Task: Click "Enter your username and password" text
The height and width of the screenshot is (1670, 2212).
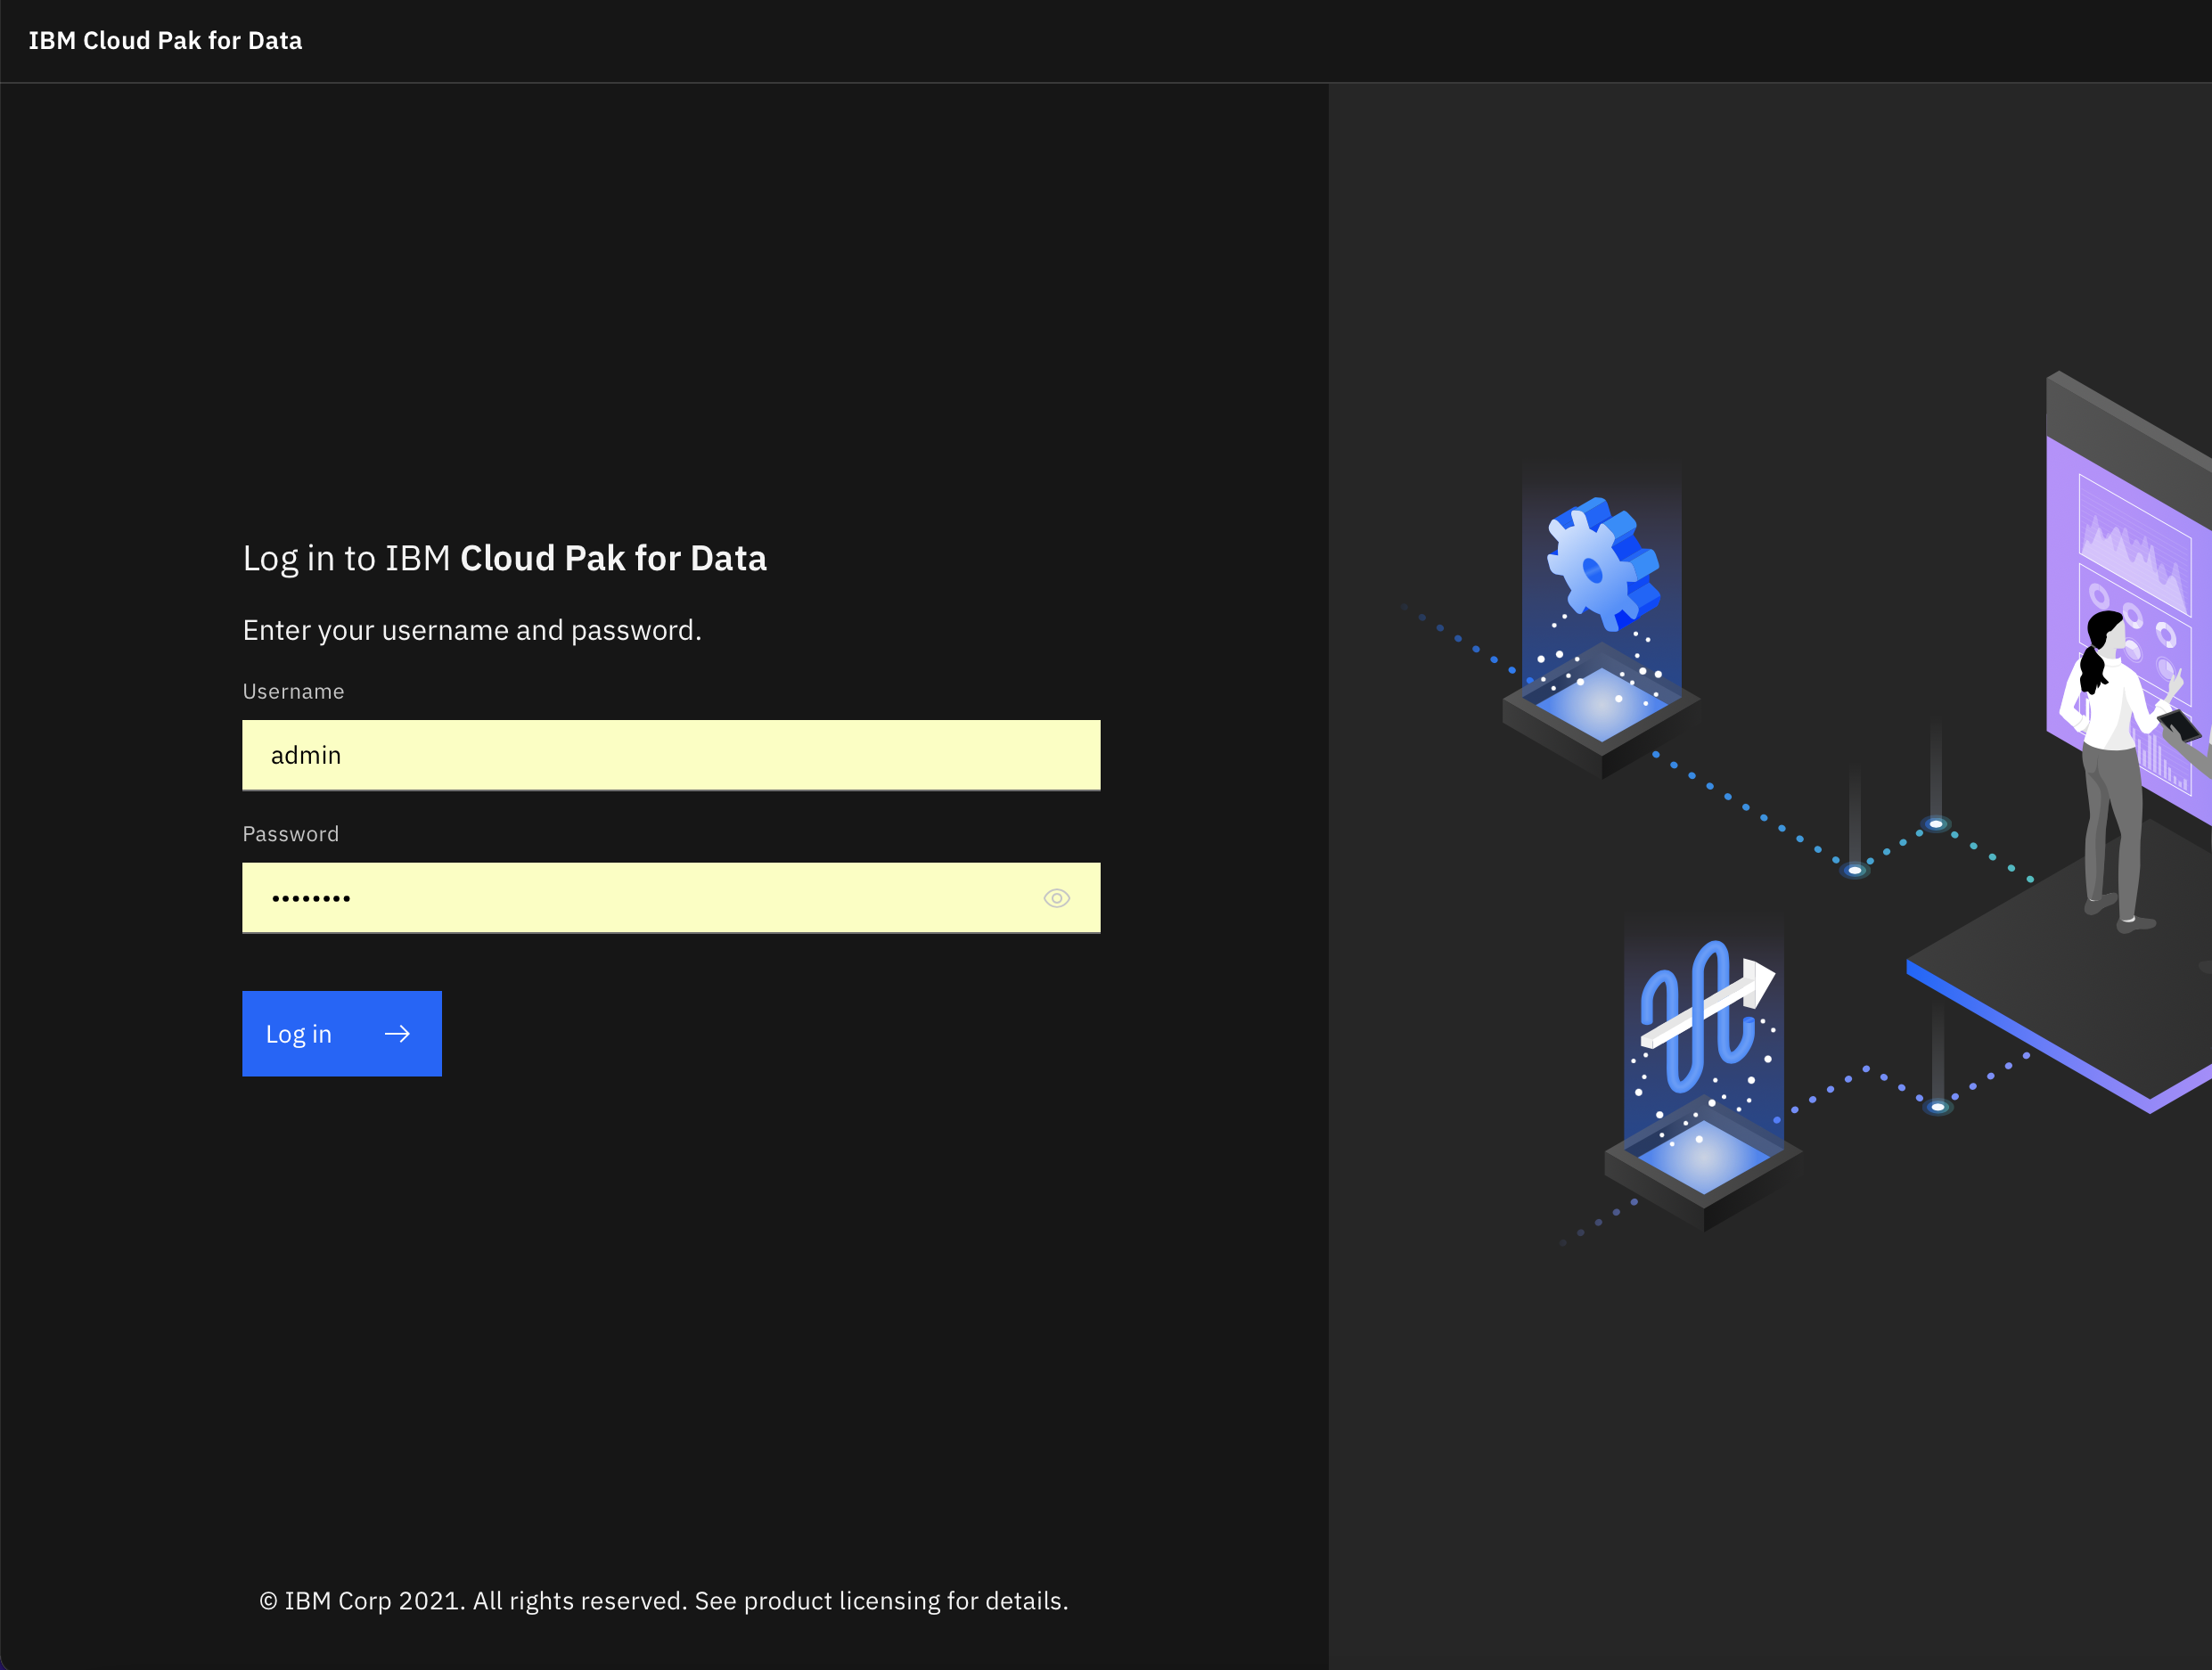Action: click(x=472, y=630)
